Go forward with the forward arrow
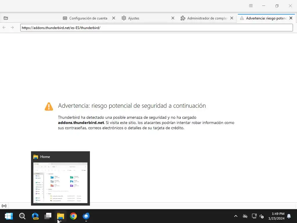The width and height of the screenshot is (297, 223). click(x=12, y=28)
